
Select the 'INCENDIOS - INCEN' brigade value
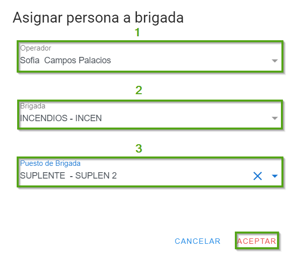(x=61, y=118)
